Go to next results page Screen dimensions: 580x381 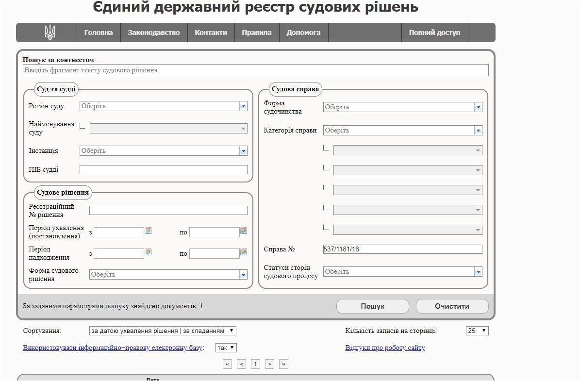tap(270, 364)
